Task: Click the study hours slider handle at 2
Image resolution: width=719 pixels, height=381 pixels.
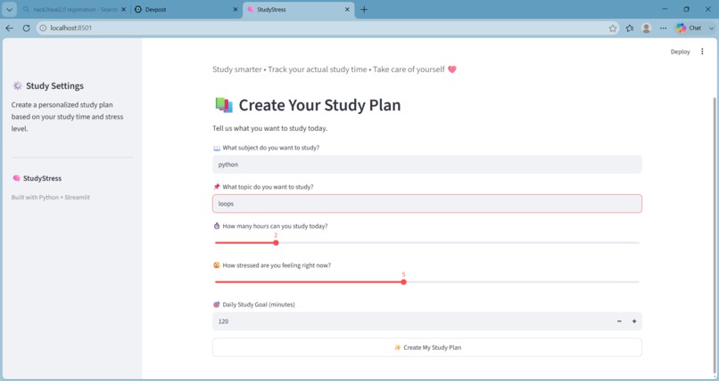Action: (x=276, y=243)
